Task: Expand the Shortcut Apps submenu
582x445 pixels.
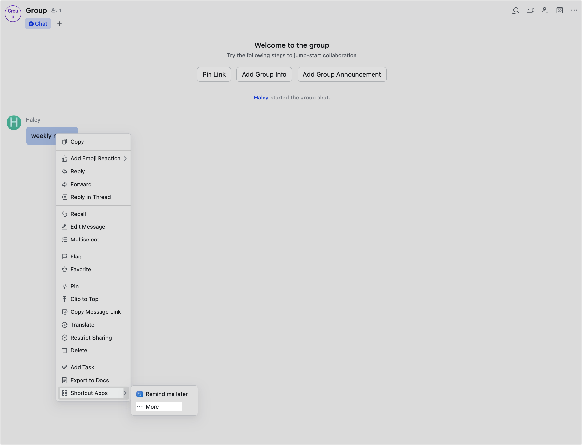Action: coord(93,393)
